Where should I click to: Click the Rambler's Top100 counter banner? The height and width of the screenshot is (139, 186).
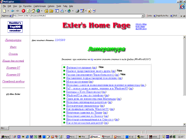[15, 27]
